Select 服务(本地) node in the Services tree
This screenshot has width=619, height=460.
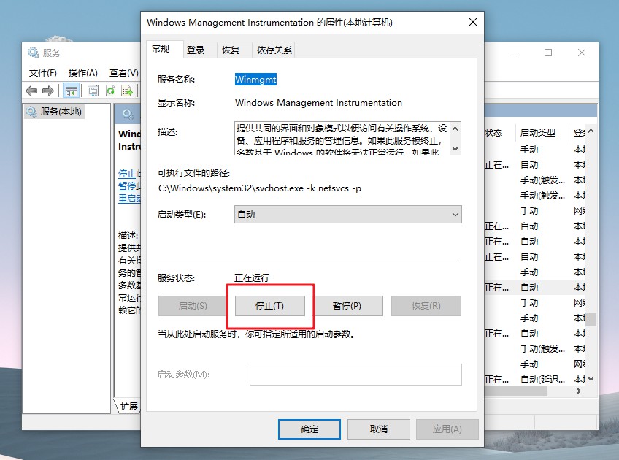[x=54, y=112]
